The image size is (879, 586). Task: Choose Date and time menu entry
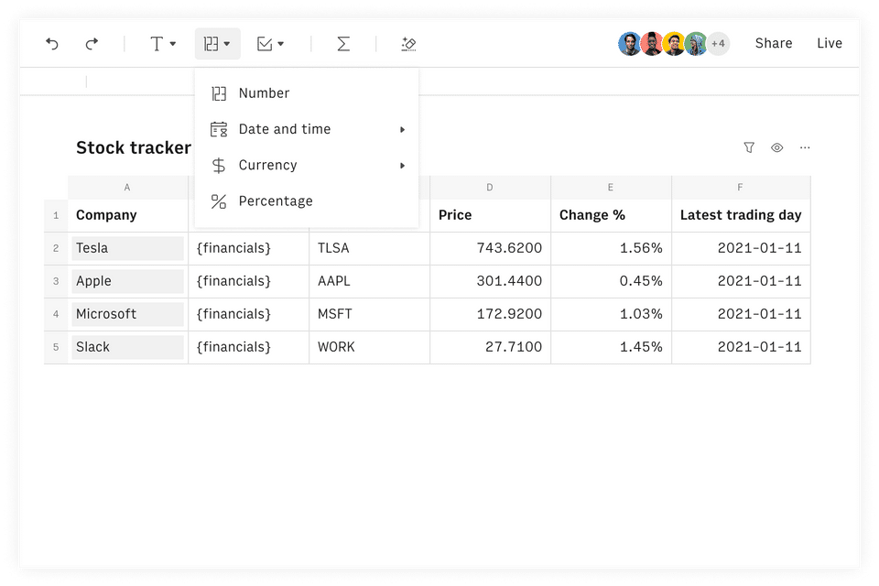tap(307, 129)
